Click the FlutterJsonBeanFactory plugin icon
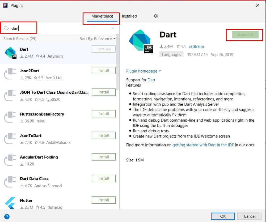Viewport: 266px width, 222px height. pyautogui.click(x=10, y=117)
